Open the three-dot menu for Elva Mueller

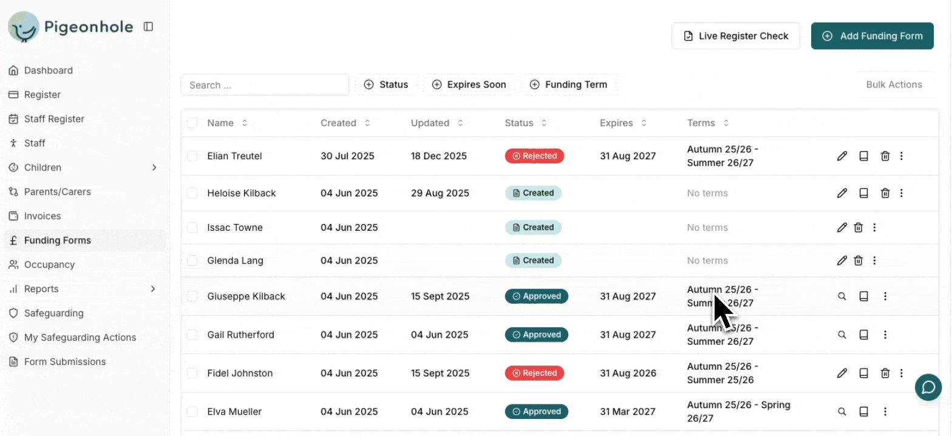885,412
